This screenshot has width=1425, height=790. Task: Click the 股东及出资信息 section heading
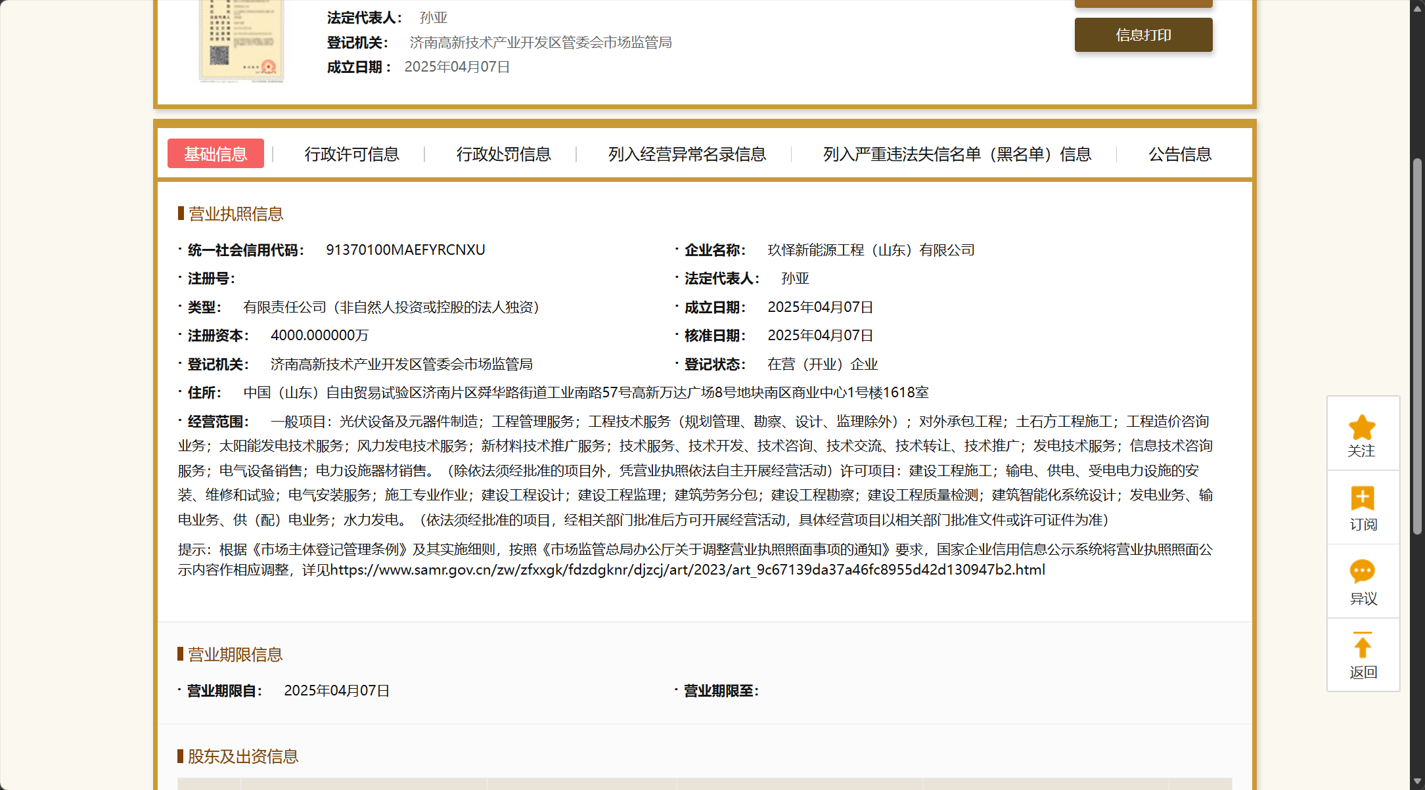242,757
